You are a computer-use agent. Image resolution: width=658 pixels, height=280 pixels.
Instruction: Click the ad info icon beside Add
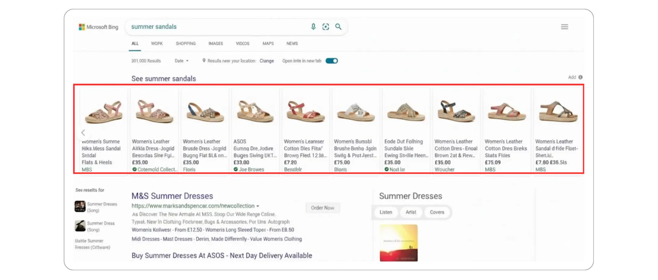point(580,77)
